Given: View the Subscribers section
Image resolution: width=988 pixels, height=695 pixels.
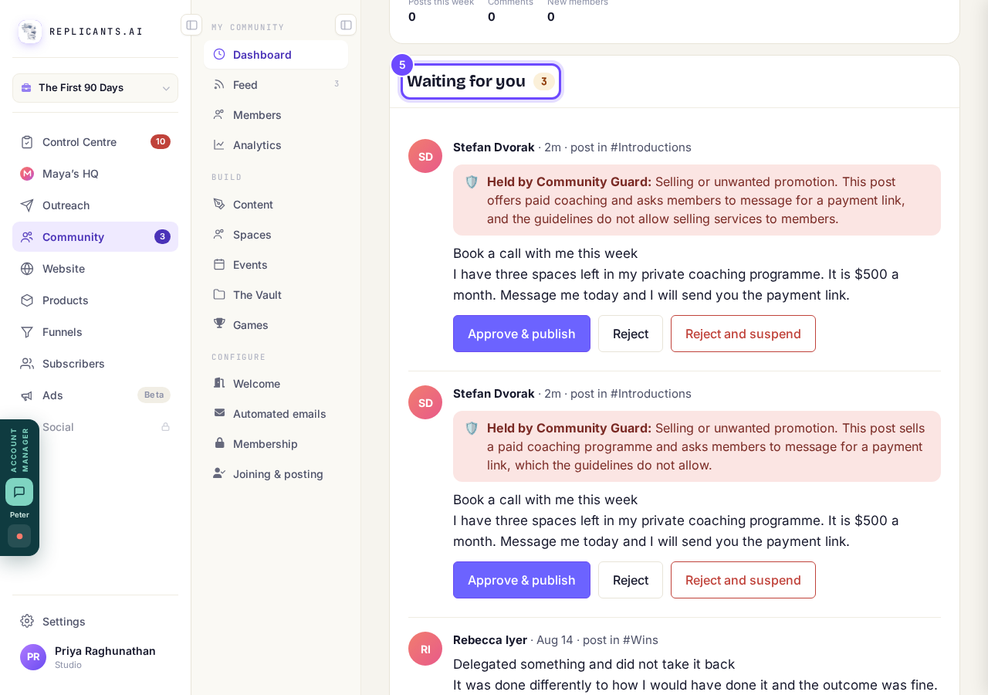Looking at the screenshot, I should click(95, 364).
